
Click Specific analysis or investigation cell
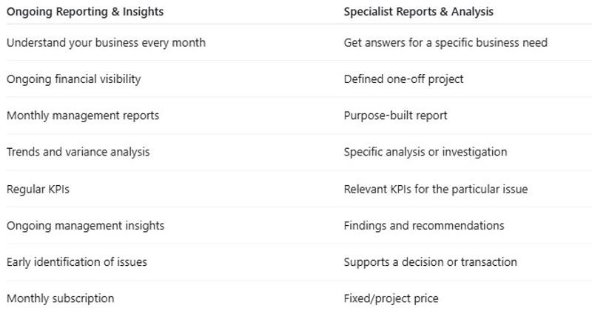tap(425, 152)
